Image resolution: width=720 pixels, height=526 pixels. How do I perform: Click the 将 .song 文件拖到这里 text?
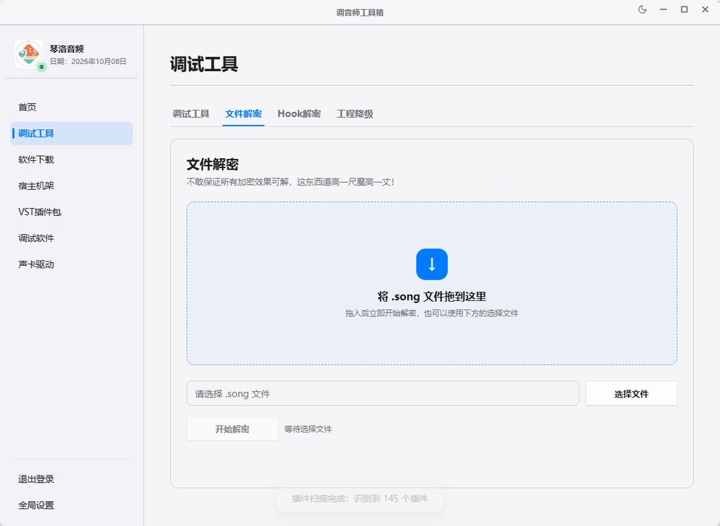click(x=432, y=296)
